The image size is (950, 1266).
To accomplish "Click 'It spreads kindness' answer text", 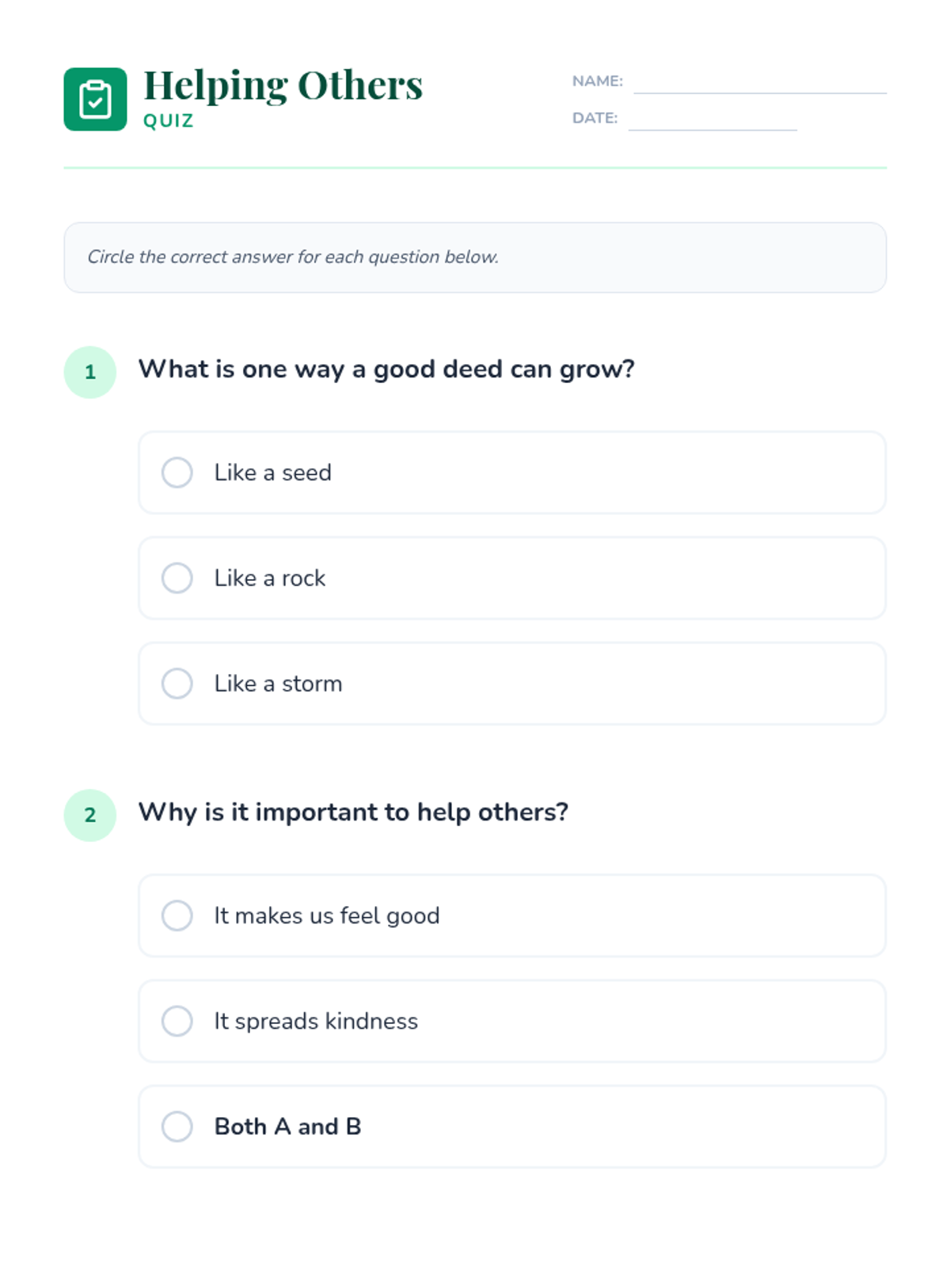I will (315, 1021).
